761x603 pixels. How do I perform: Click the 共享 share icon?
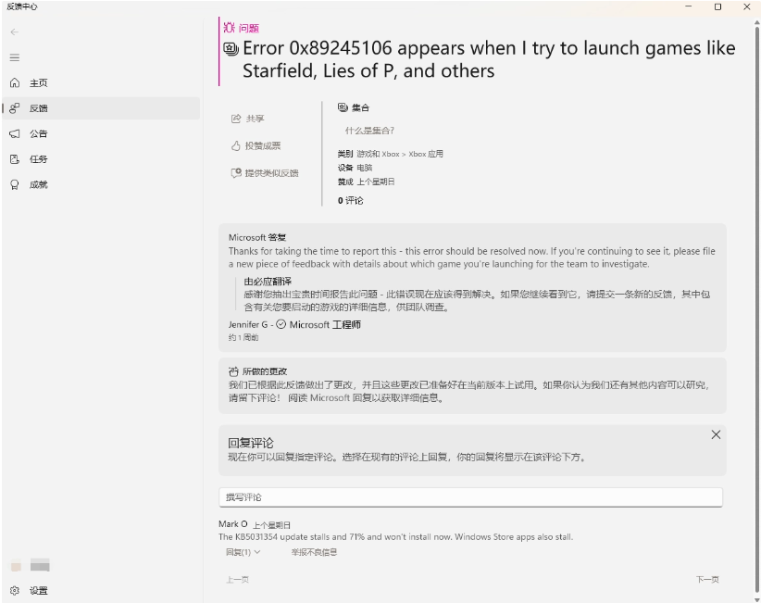tap(239, 118)
